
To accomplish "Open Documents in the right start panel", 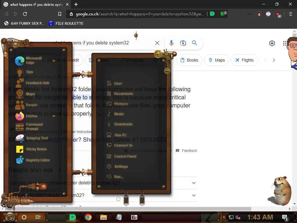I will (120, 94).
